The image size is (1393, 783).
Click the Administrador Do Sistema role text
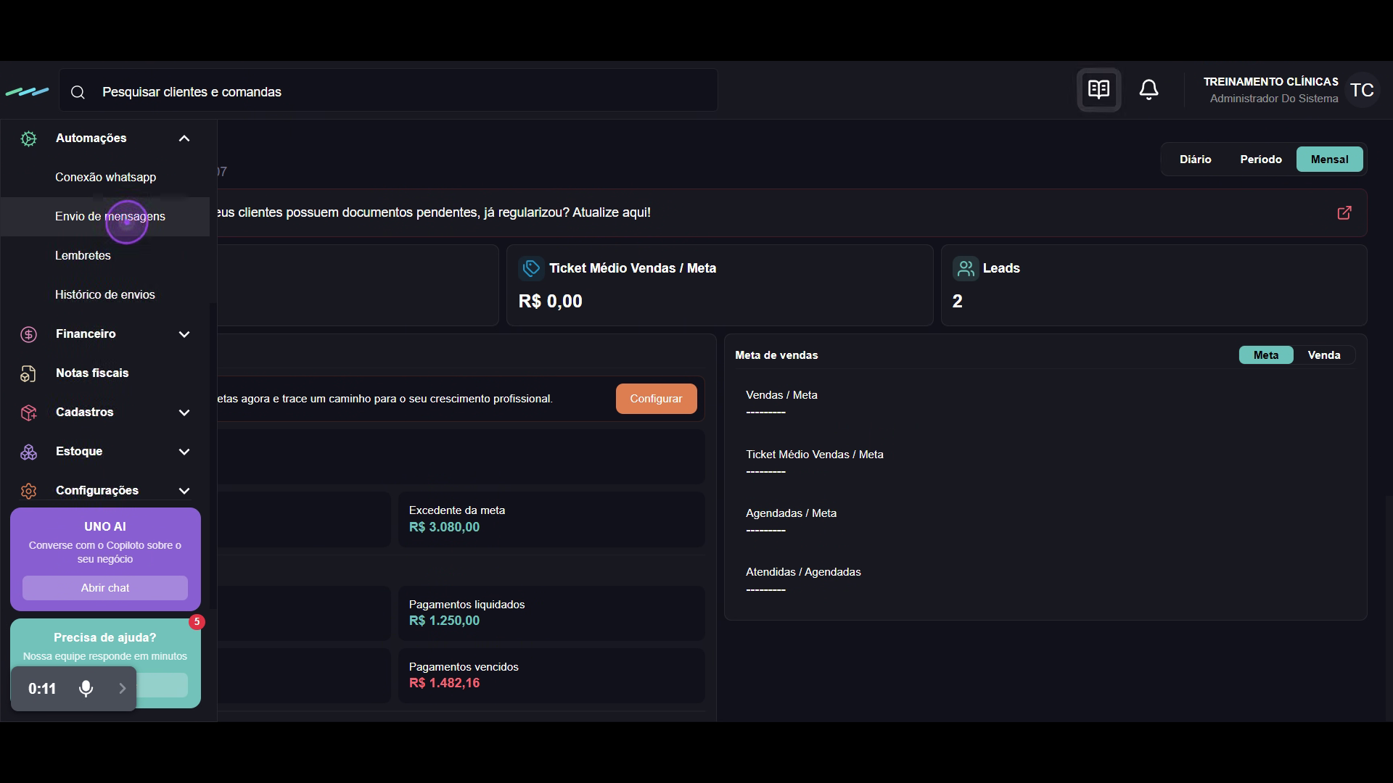(x=1273, y=99)
